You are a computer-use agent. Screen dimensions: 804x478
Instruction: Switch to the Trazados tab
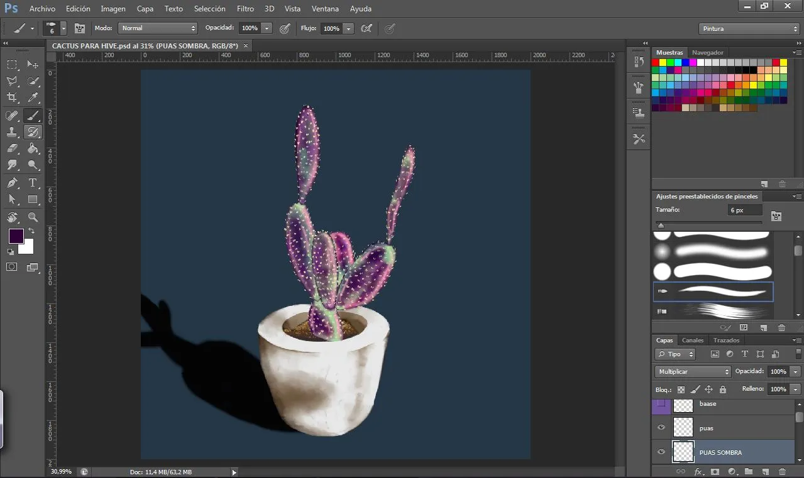(x=727, y=340)
